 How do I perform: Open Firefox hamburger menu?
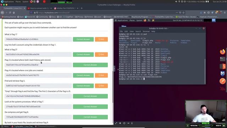[225, 13]
